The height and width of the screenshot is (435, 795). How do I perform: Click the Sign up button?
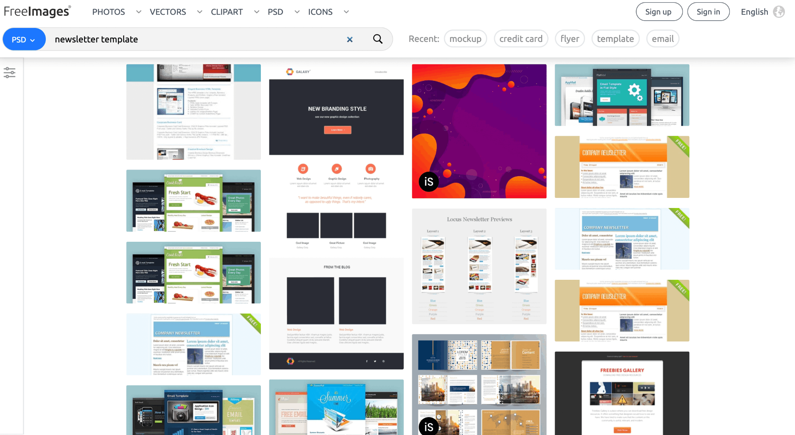tap(658, 12)
